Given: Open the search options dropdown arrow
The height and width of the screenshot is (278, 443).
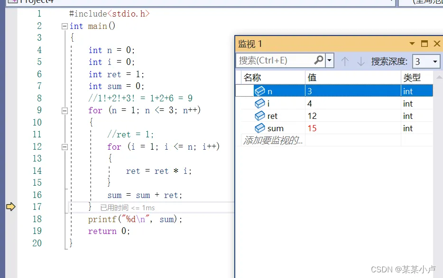Looking at the screenshot, I should pyautogui.click(x=330, y=60).
